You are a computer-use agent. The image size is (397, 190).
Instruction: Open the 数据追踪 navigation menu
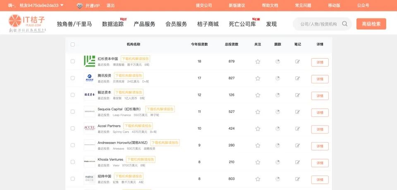113,24
